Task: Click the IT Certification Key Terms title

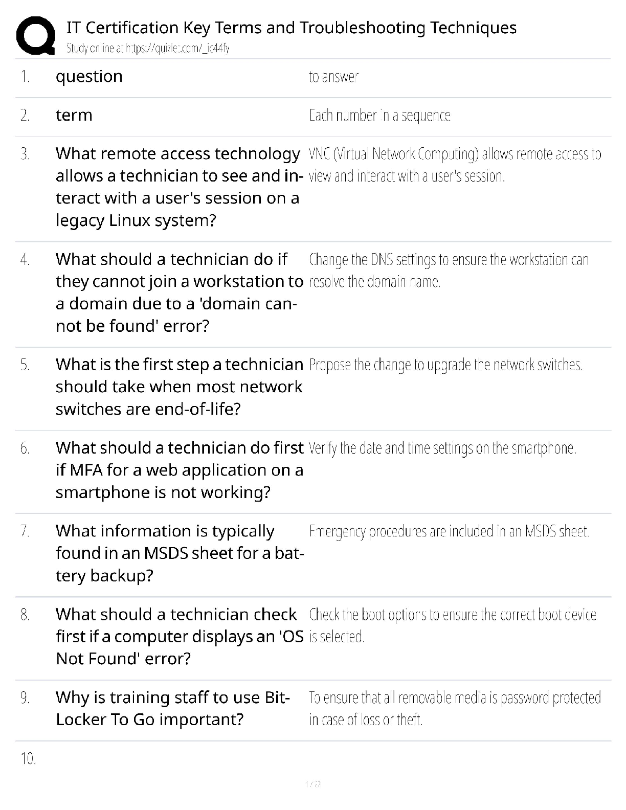Action: [x=291, y=28]
